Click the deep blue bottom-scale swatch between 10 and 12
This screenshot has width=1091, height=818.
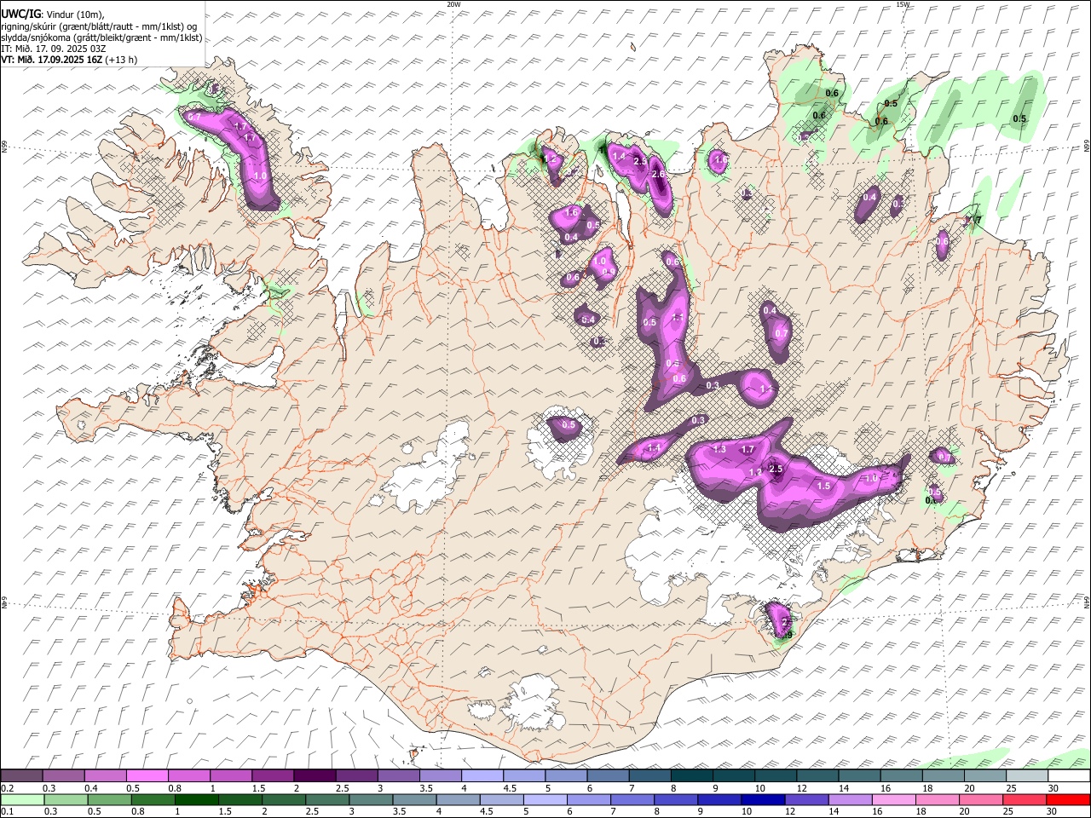tap(762, 800)
